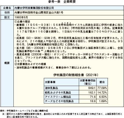Click the founding date 1993年6月
Screen dimensions: 124x118
[21, 17]
